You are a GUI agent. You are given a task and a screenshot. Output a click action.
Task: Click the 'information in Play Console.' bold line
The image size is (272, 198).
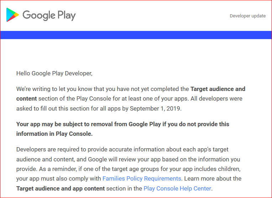pyautogui.click(x=54, y=134)
